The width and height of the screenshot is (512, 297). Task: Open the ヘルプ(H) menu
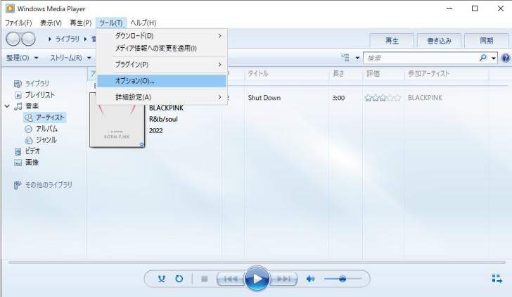point(143,23)
